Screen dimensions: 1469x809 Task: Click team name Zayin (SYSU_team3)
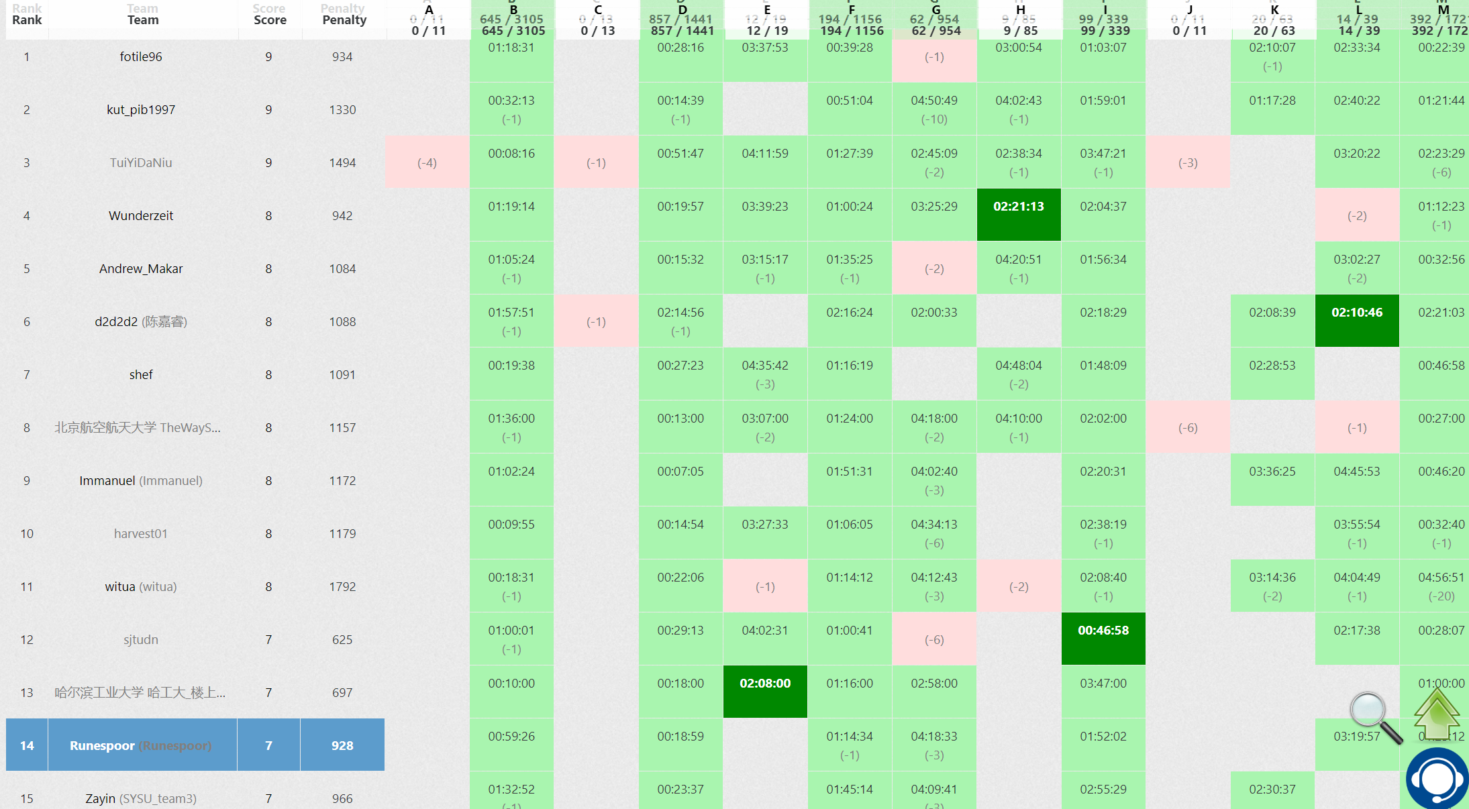coord(141,798)
